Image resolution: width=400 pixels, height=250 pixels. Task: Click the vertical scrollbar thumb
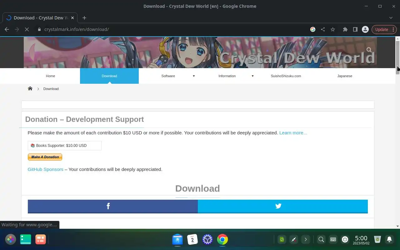[x=397, y=57]
